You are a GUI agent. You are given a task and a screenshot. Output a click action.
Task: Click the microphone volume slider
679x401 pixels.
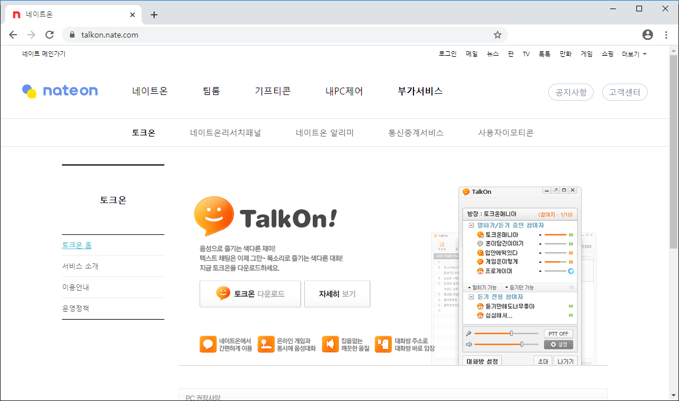pyautogui.click(x=506, y=333)
